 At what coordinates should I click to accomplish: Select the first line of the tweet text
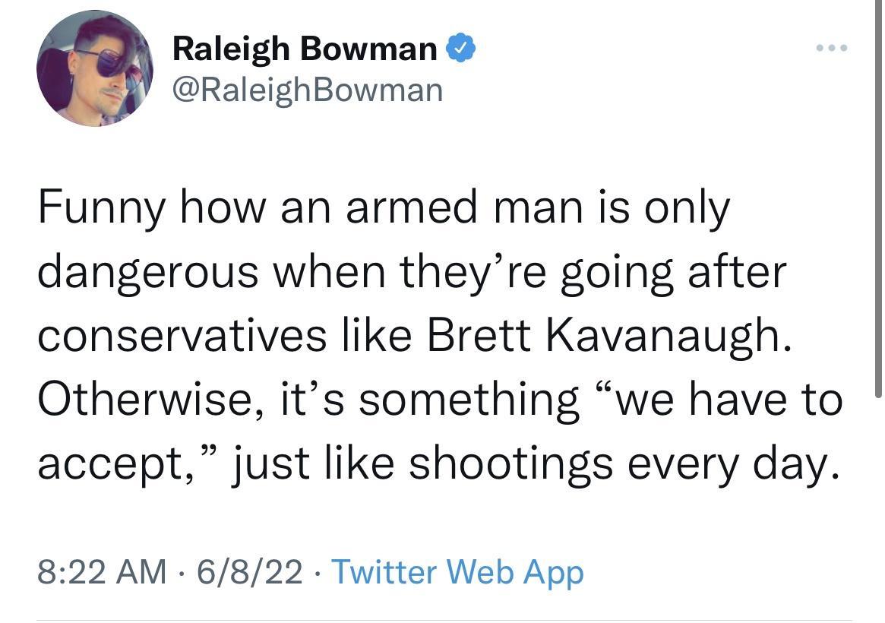pos(384,205)
